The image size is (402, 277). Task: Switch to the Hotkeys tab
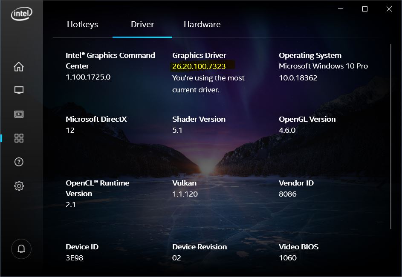(x=83, y=25)
